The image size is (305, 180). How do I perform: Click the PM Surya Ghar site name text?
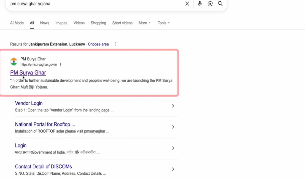(x=33, y=59)
